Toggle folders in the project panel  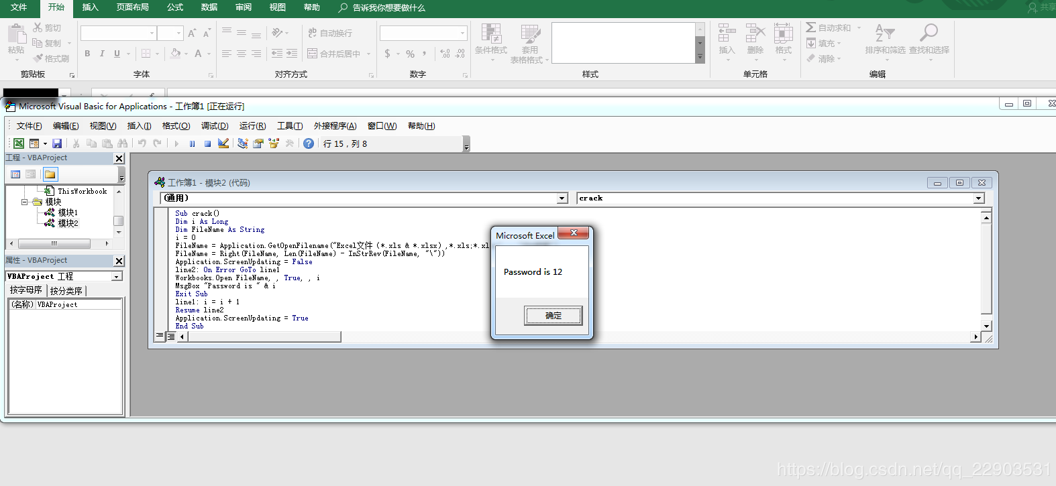(50, 174)
